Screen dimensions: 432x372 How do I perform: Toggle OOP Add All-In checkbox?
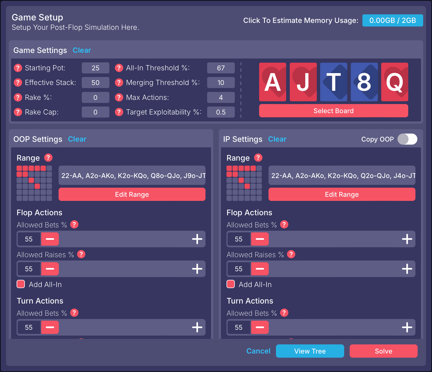[x=21, y=284]
